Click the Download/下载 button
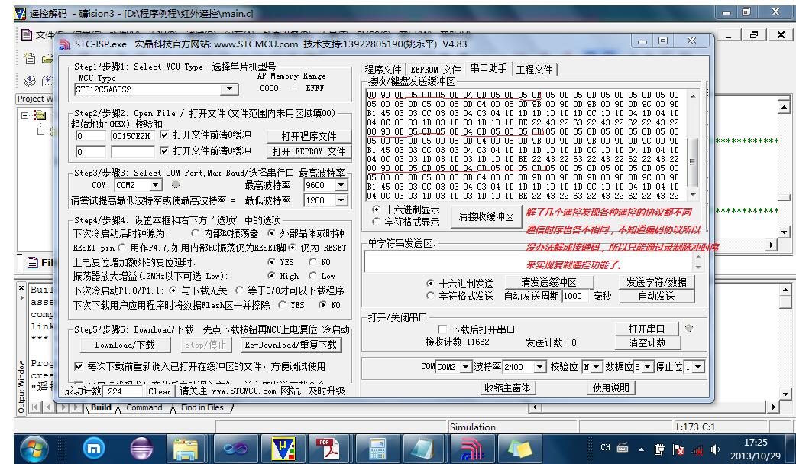 125,345
